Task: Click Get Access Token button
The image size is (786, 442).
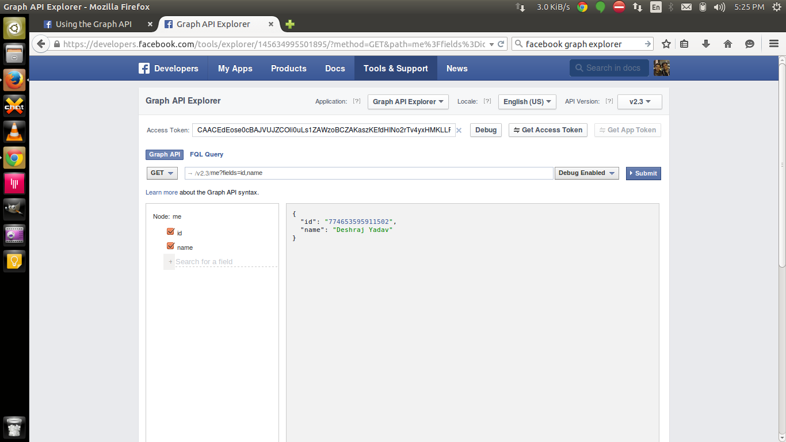Action: (x=548, y=130)
